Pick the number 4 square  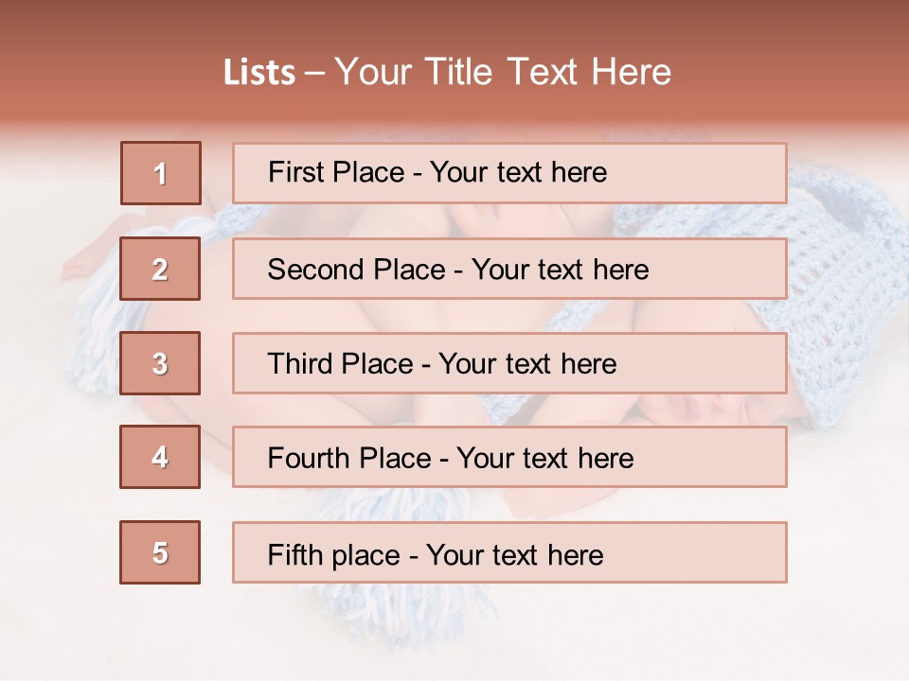coord(160,457)
